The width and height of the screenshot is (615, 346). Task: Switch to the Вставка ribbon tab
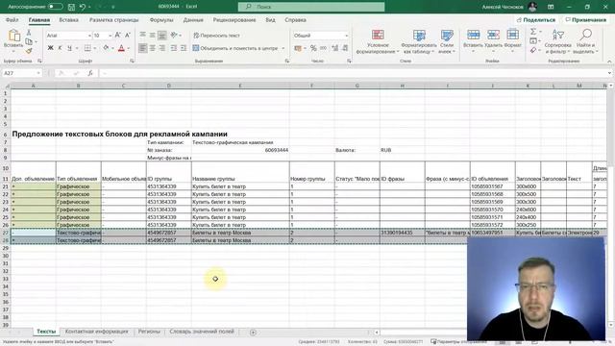pyautogui.click(x=68, y=20)
